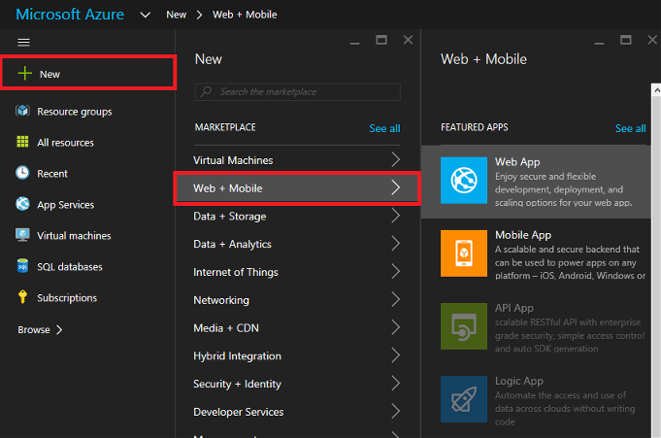661x438 pixels.
Task: Select the Web + Mobile marketplace category
Action: point(297,187)
